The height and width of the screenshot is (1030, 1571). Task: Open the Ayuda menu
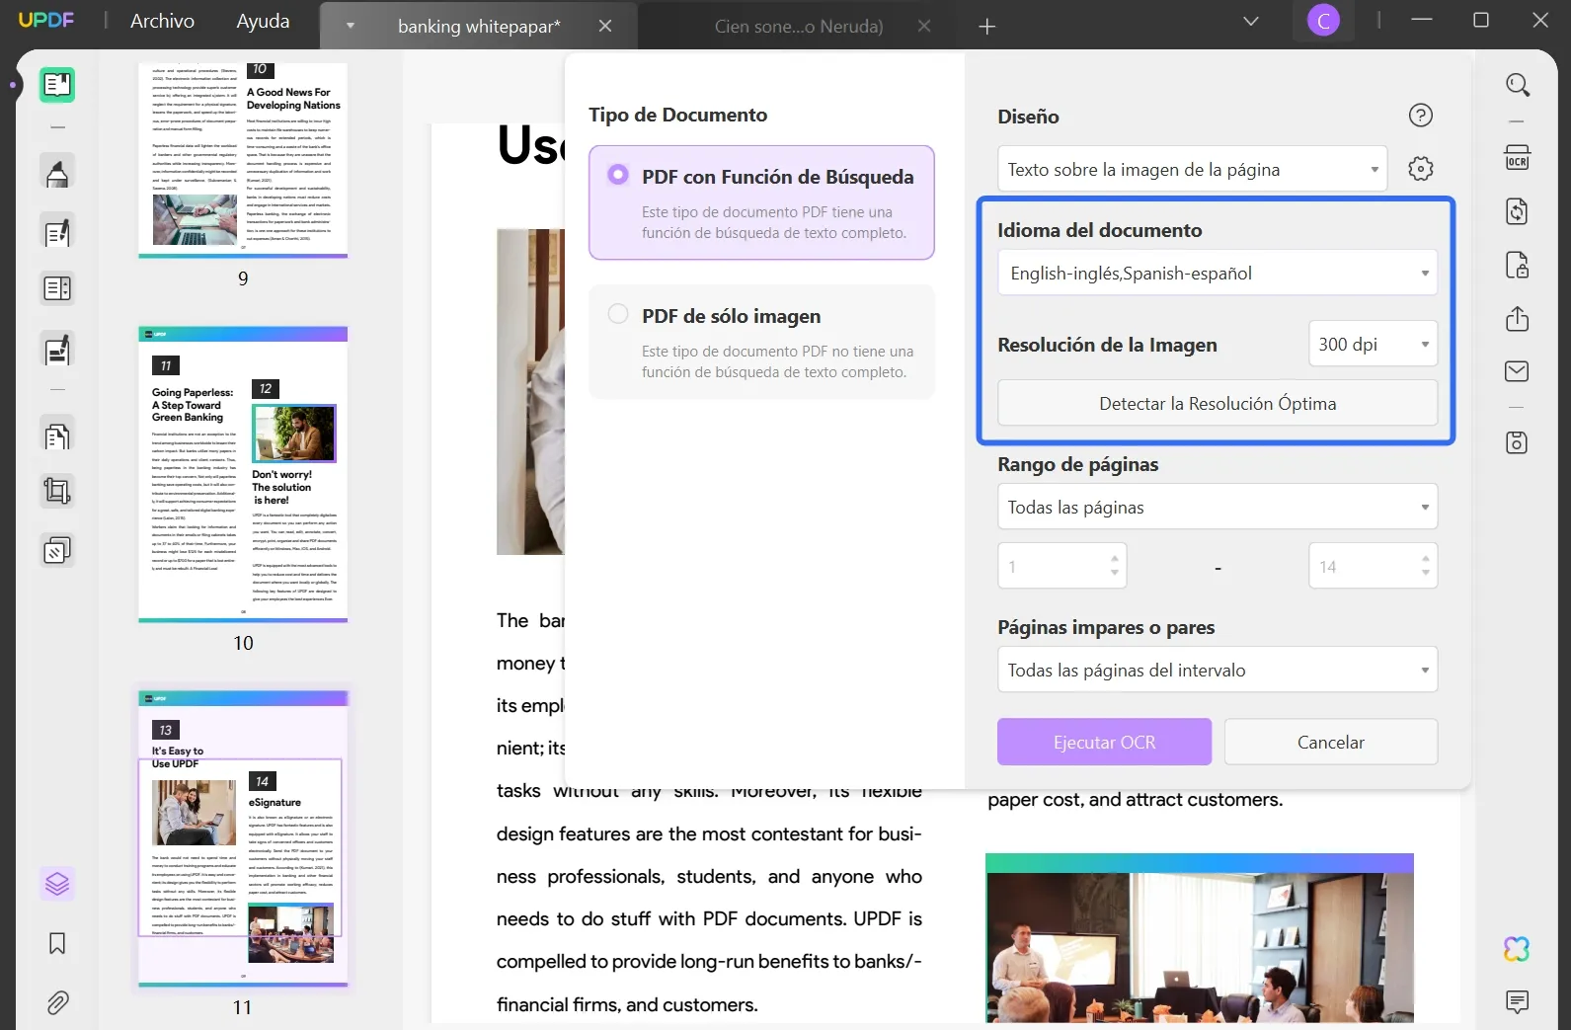point(263,21)
